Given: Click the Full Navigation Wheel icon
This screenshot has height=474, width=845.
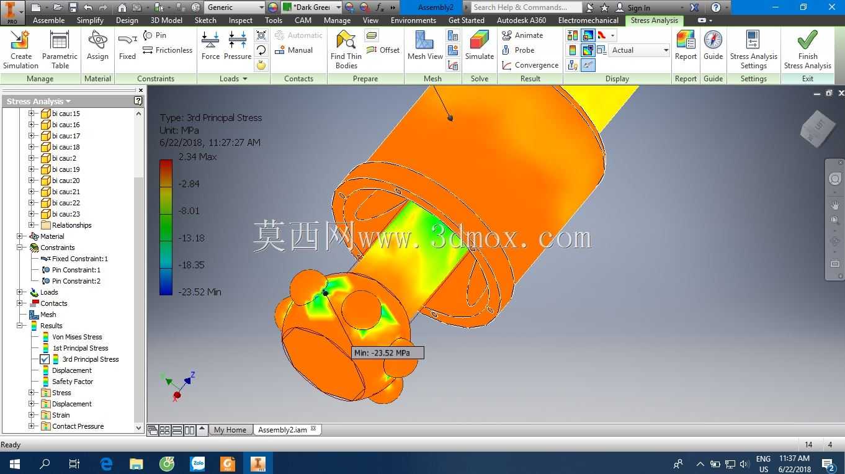Looking at the screenshot, I should [x=835, y=179].
